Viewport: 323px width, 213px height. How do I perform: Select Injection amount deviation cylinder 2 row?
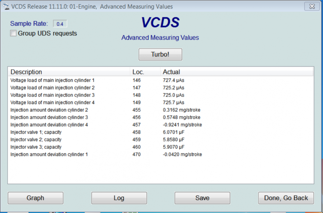(49, 110)
